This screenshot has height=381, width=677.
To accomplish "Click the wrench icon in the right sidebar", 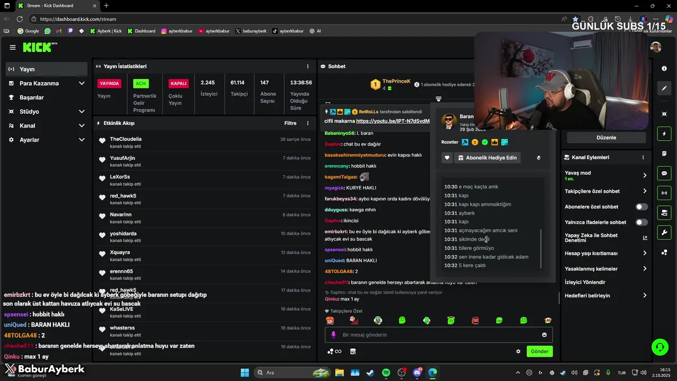I will [664, 232].
